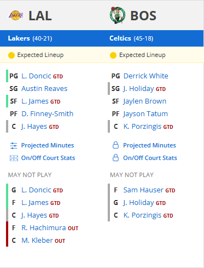Click the yellow Celtics Expected Lineup dot
This screenshot has height=268, width=204.
point(113,55)
